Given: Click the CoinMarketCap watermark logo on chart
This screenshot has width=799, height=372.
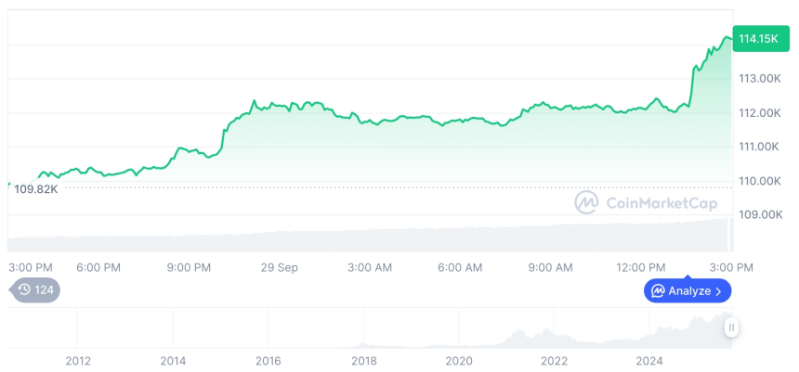Looking at the screenshot, I should (x=586, y=202).
